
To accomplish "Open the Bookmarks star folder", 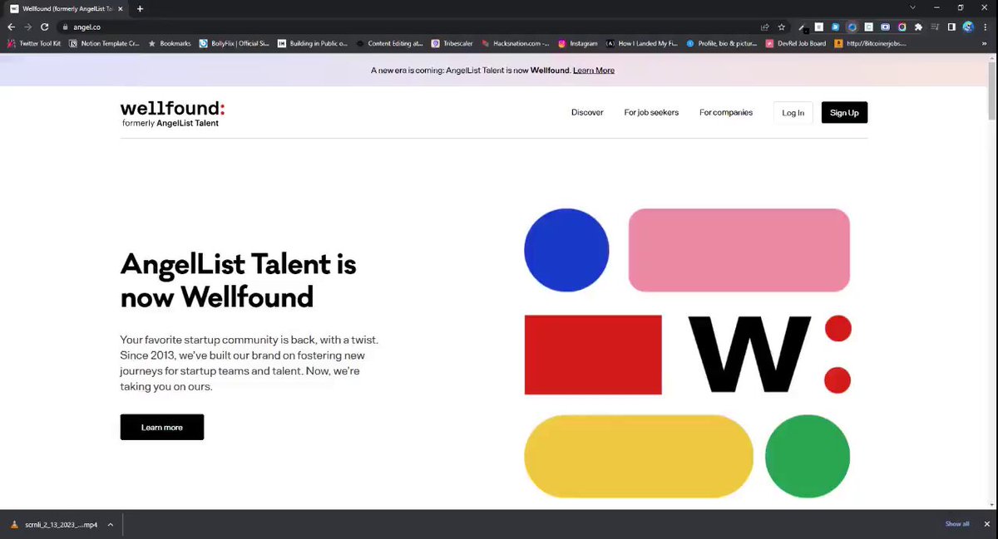I will (x=169, y=43).
